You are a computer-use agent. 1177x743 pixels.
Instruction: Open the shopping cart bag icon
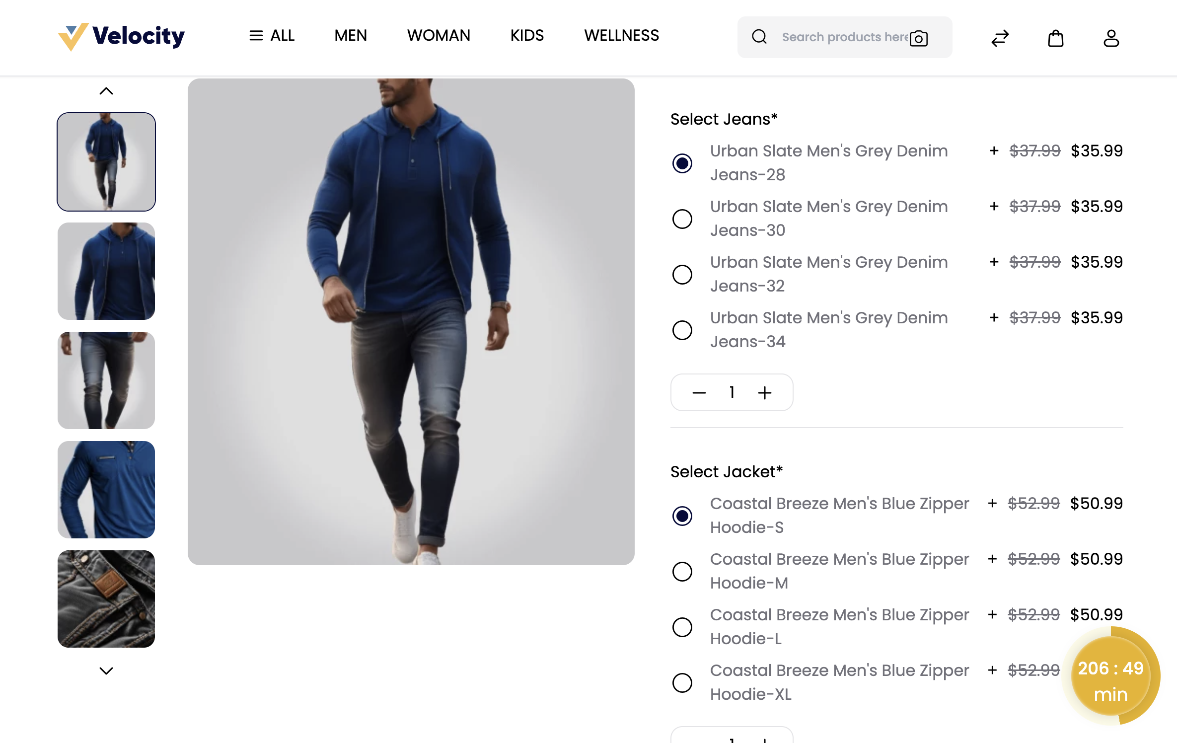[1055, 38]
